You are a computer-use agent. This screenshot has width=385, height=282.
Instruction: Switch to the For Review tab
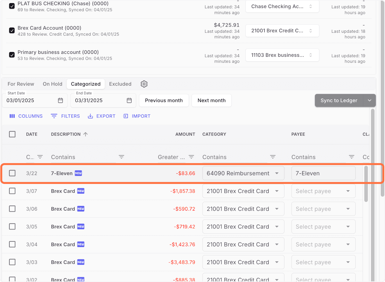[x=21, y=84]
